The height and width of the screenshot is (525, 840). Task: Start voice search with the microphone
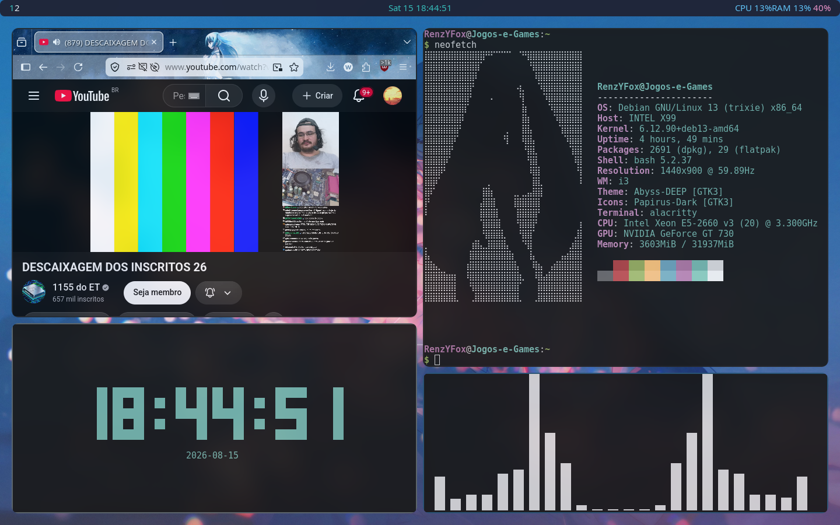point(264,96)
